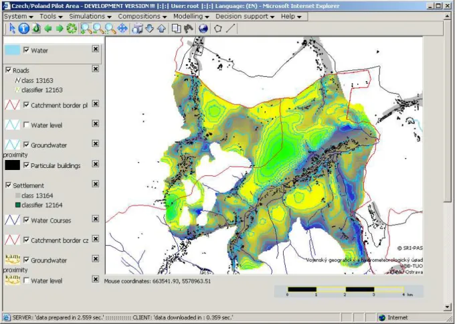Click the blue down arrow toolbar icon
The height and width of the screenshot is (324, 457).
(149, 29)
